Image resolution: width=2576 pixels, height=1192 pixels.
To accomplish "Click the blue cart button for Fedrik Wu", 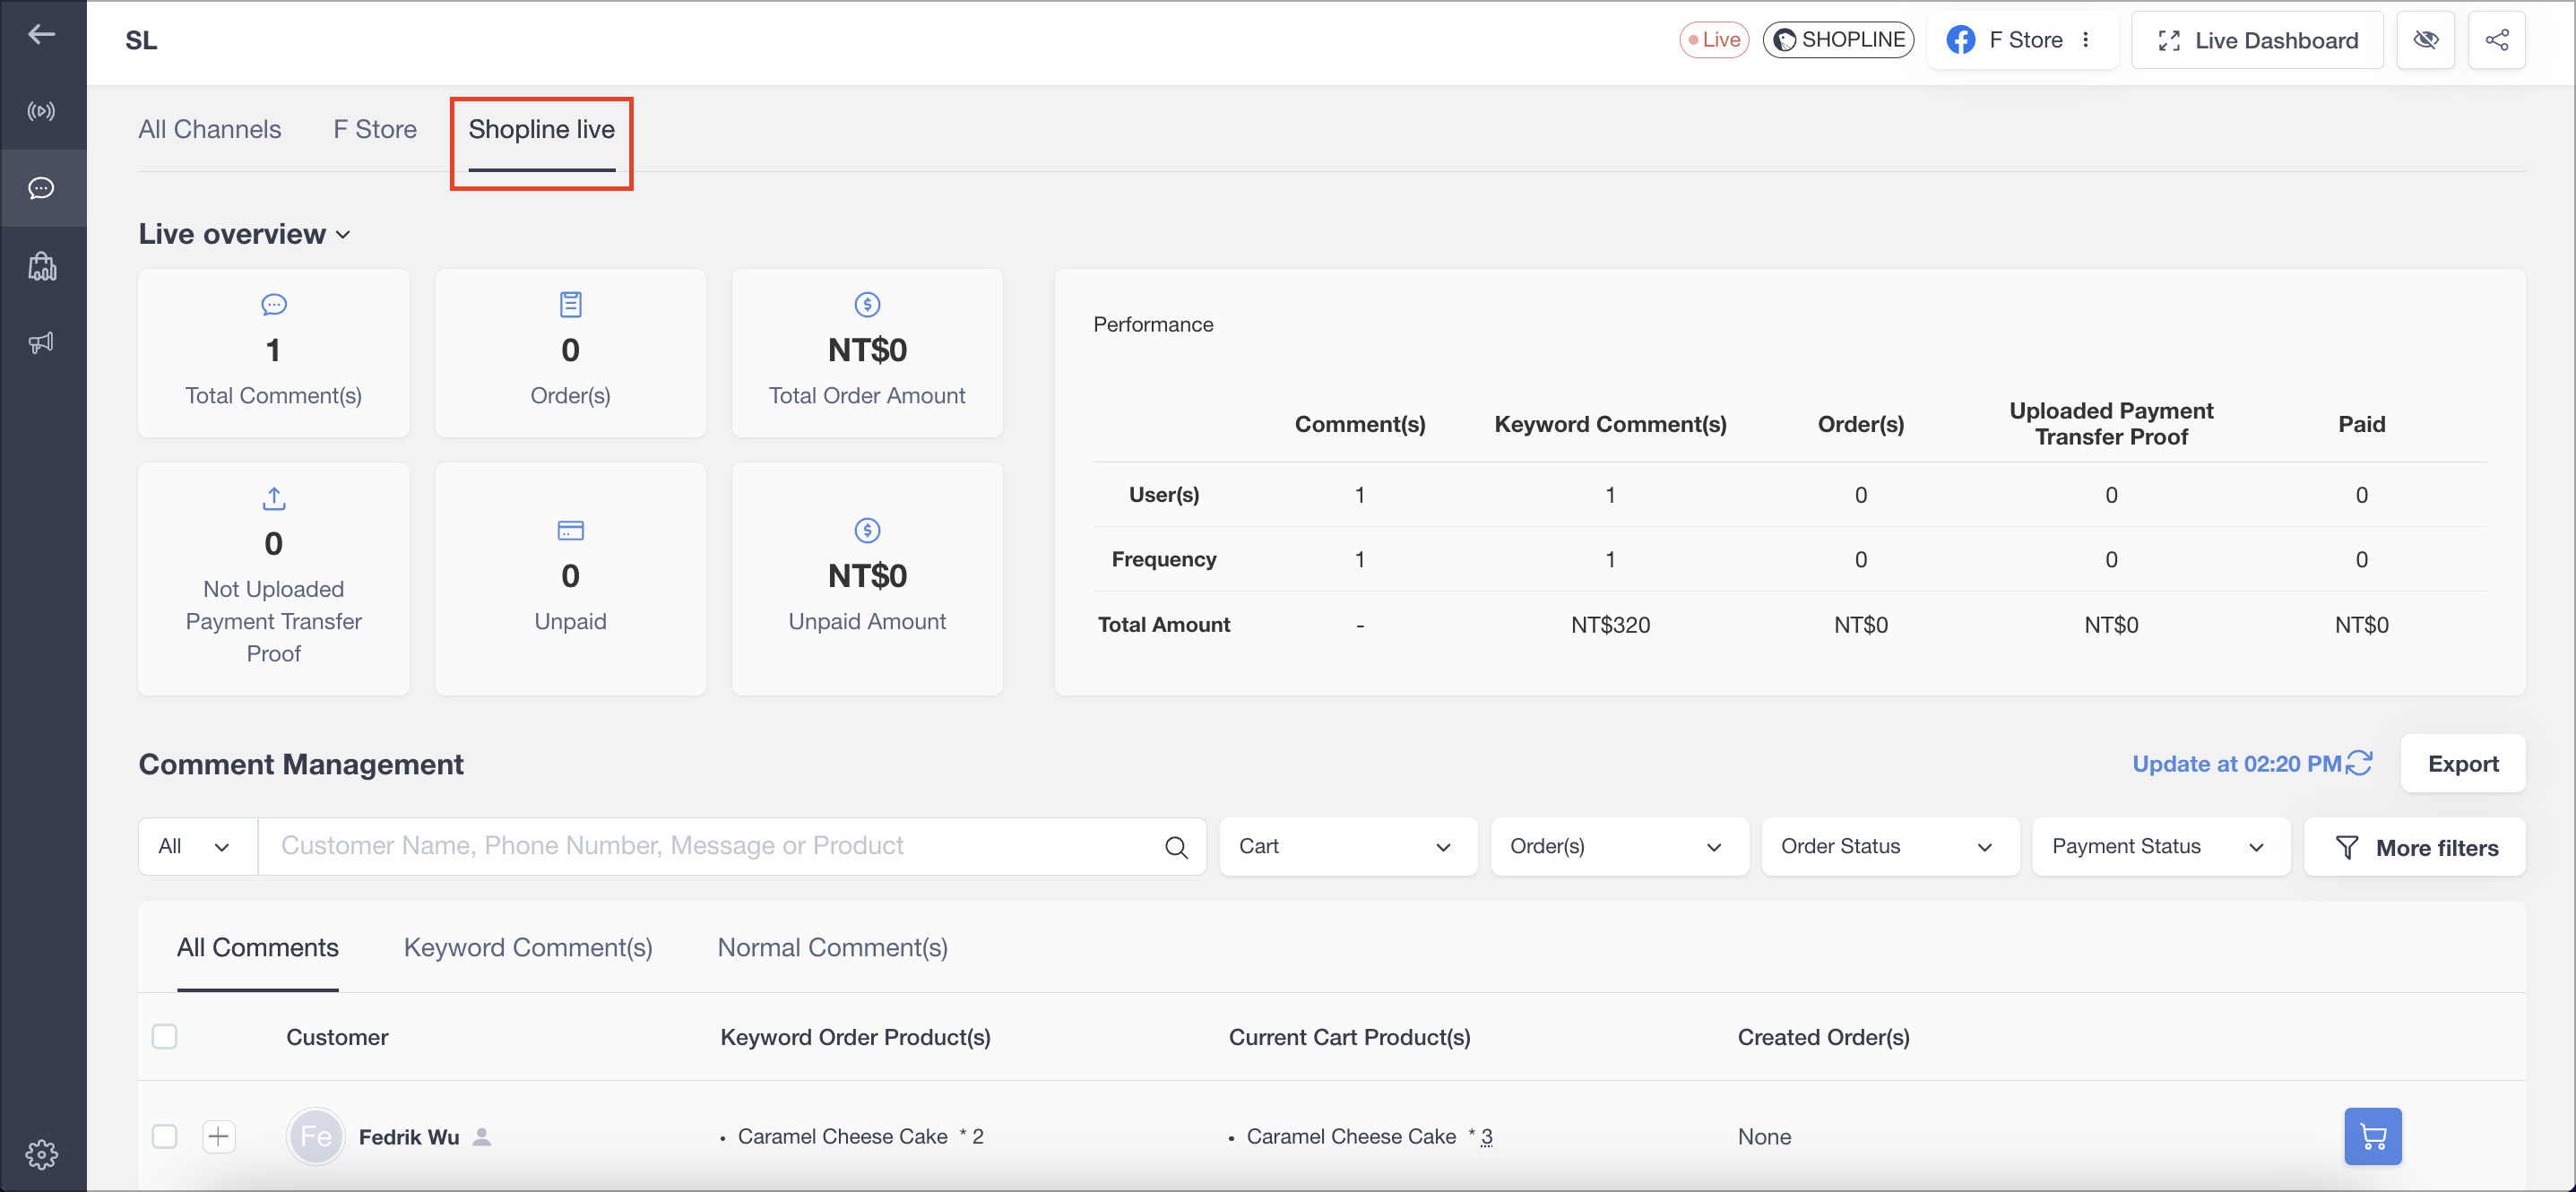I will tap(2372, 1136).
